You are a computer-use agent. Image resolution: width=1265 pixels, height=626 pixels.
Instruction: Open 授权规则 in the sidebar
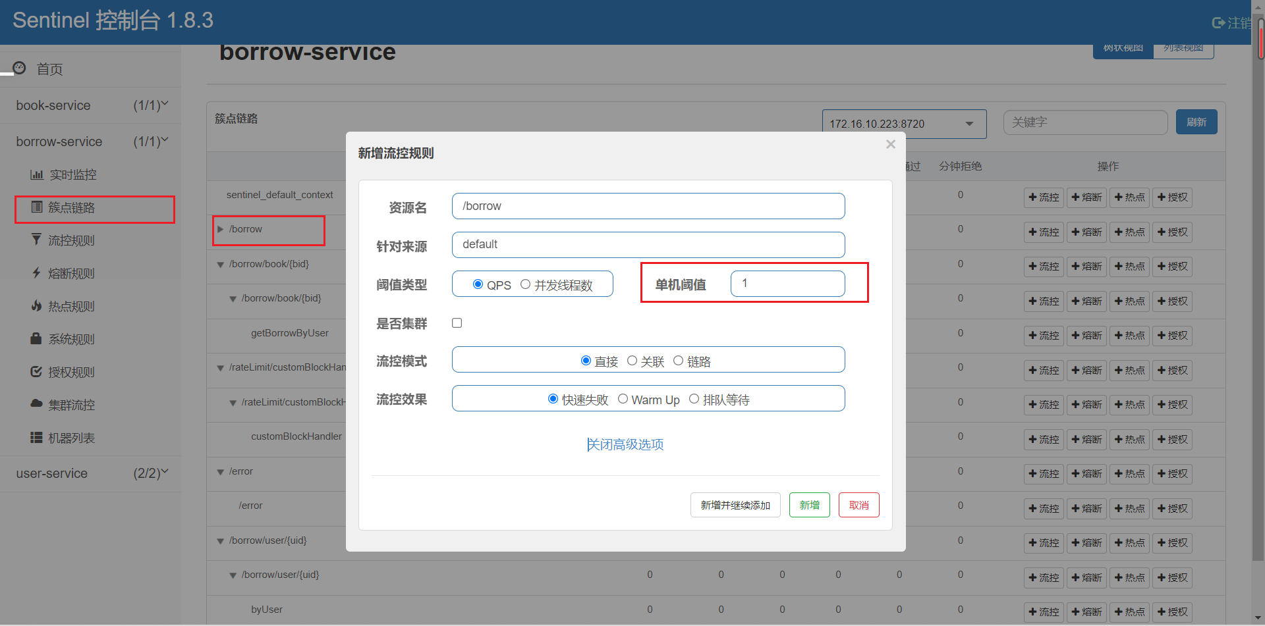(71, 372)
